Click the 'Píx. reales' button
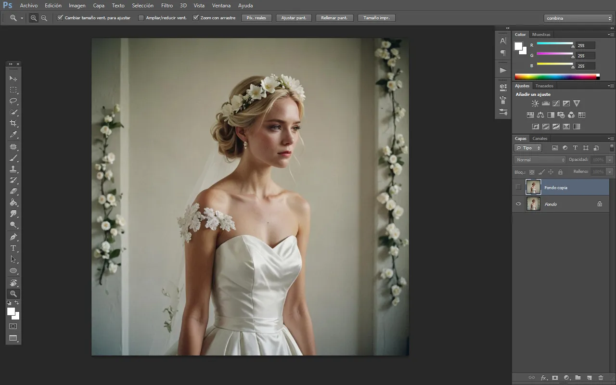Image resolution: width=616 pixels, height=385 pixels. (257, 18)
